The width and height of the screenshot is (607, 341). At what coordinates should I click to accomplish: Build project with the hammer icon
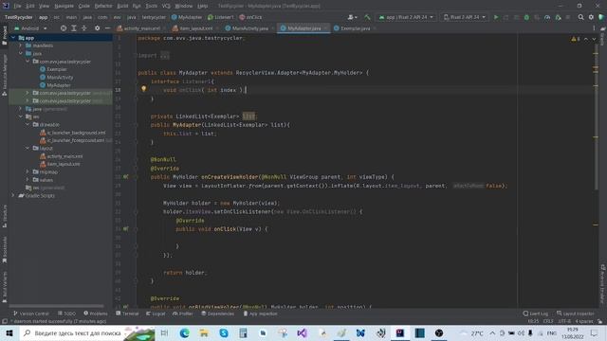click(x=367, y=17)
